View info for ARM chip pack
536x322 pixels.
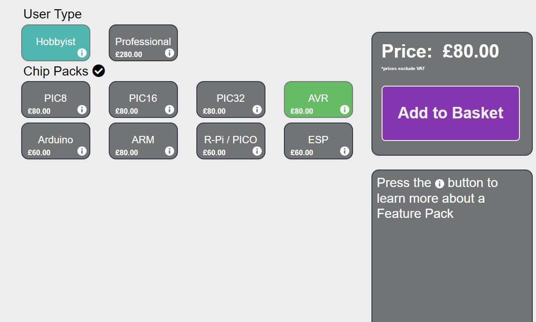(169, 151)
